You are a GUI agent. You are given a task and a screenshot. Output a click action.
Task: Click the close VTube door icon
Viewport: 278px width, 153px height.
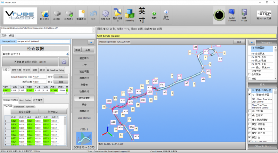(244, 13)
